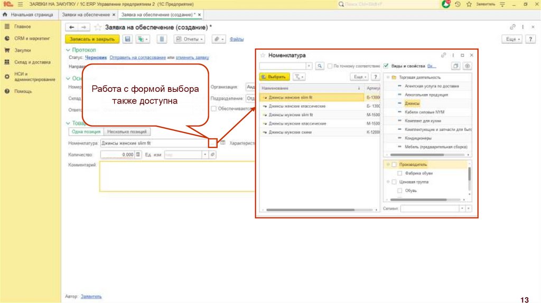Click the save (floppy disk) icon
Viewport: 541px width, 303px height.
(127, 39)
